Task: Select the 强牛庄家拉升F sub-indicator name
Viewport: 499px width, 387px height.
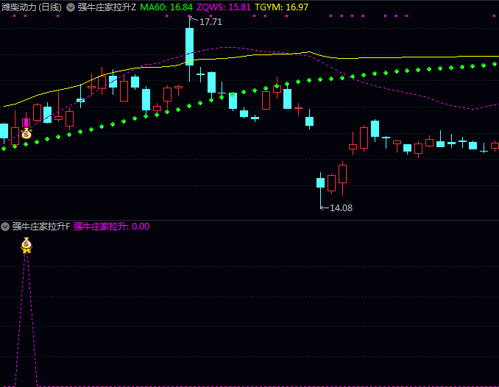Action: tap(40, 227)
